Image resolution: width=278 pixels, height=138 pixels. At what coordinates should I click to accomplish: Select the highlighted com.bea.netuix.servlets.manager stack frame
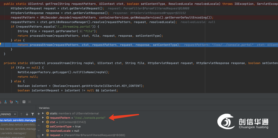tap(18, 120)
